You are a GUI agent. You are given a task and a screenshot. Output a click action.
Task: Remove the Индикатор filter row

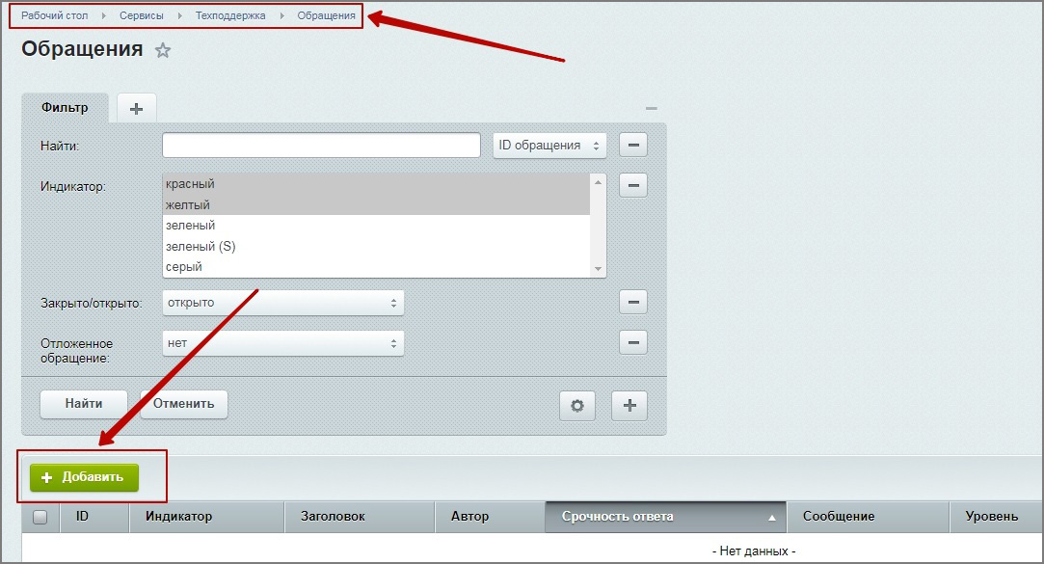tap(632, 184)
